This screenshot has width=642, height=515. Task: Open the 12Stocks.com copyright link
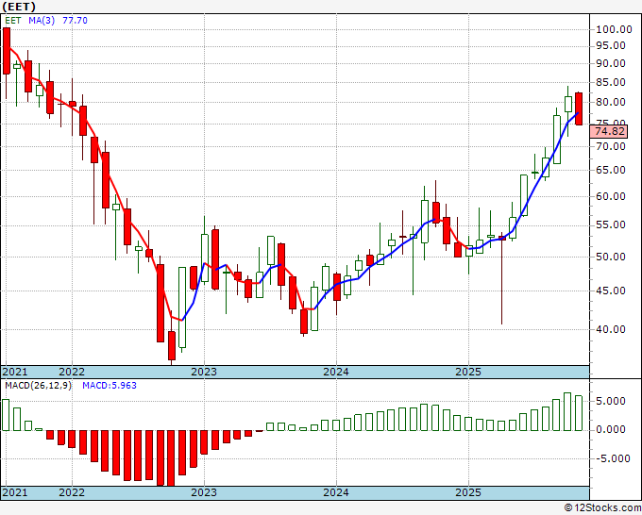[602, 507]
